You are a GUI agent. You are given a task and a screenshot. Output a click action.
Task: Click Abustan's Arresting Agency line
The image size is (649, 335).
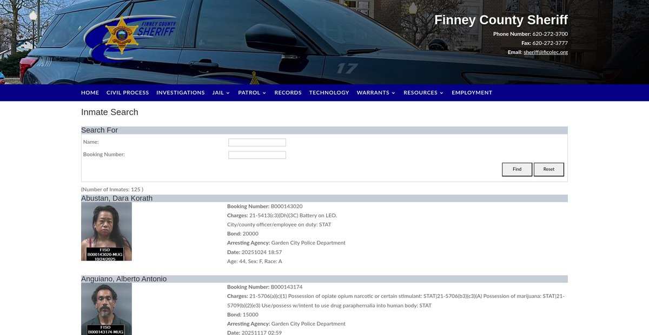286,243
